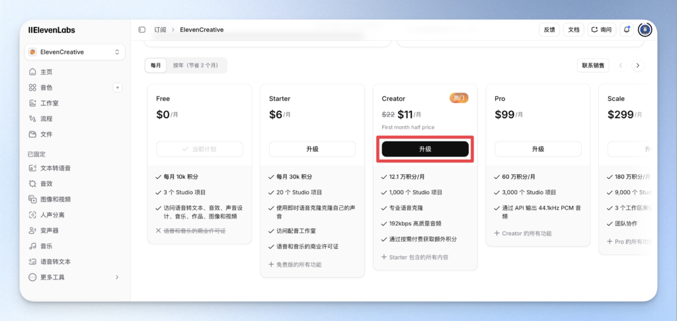Show next plans with right arrow

(638, 65)
